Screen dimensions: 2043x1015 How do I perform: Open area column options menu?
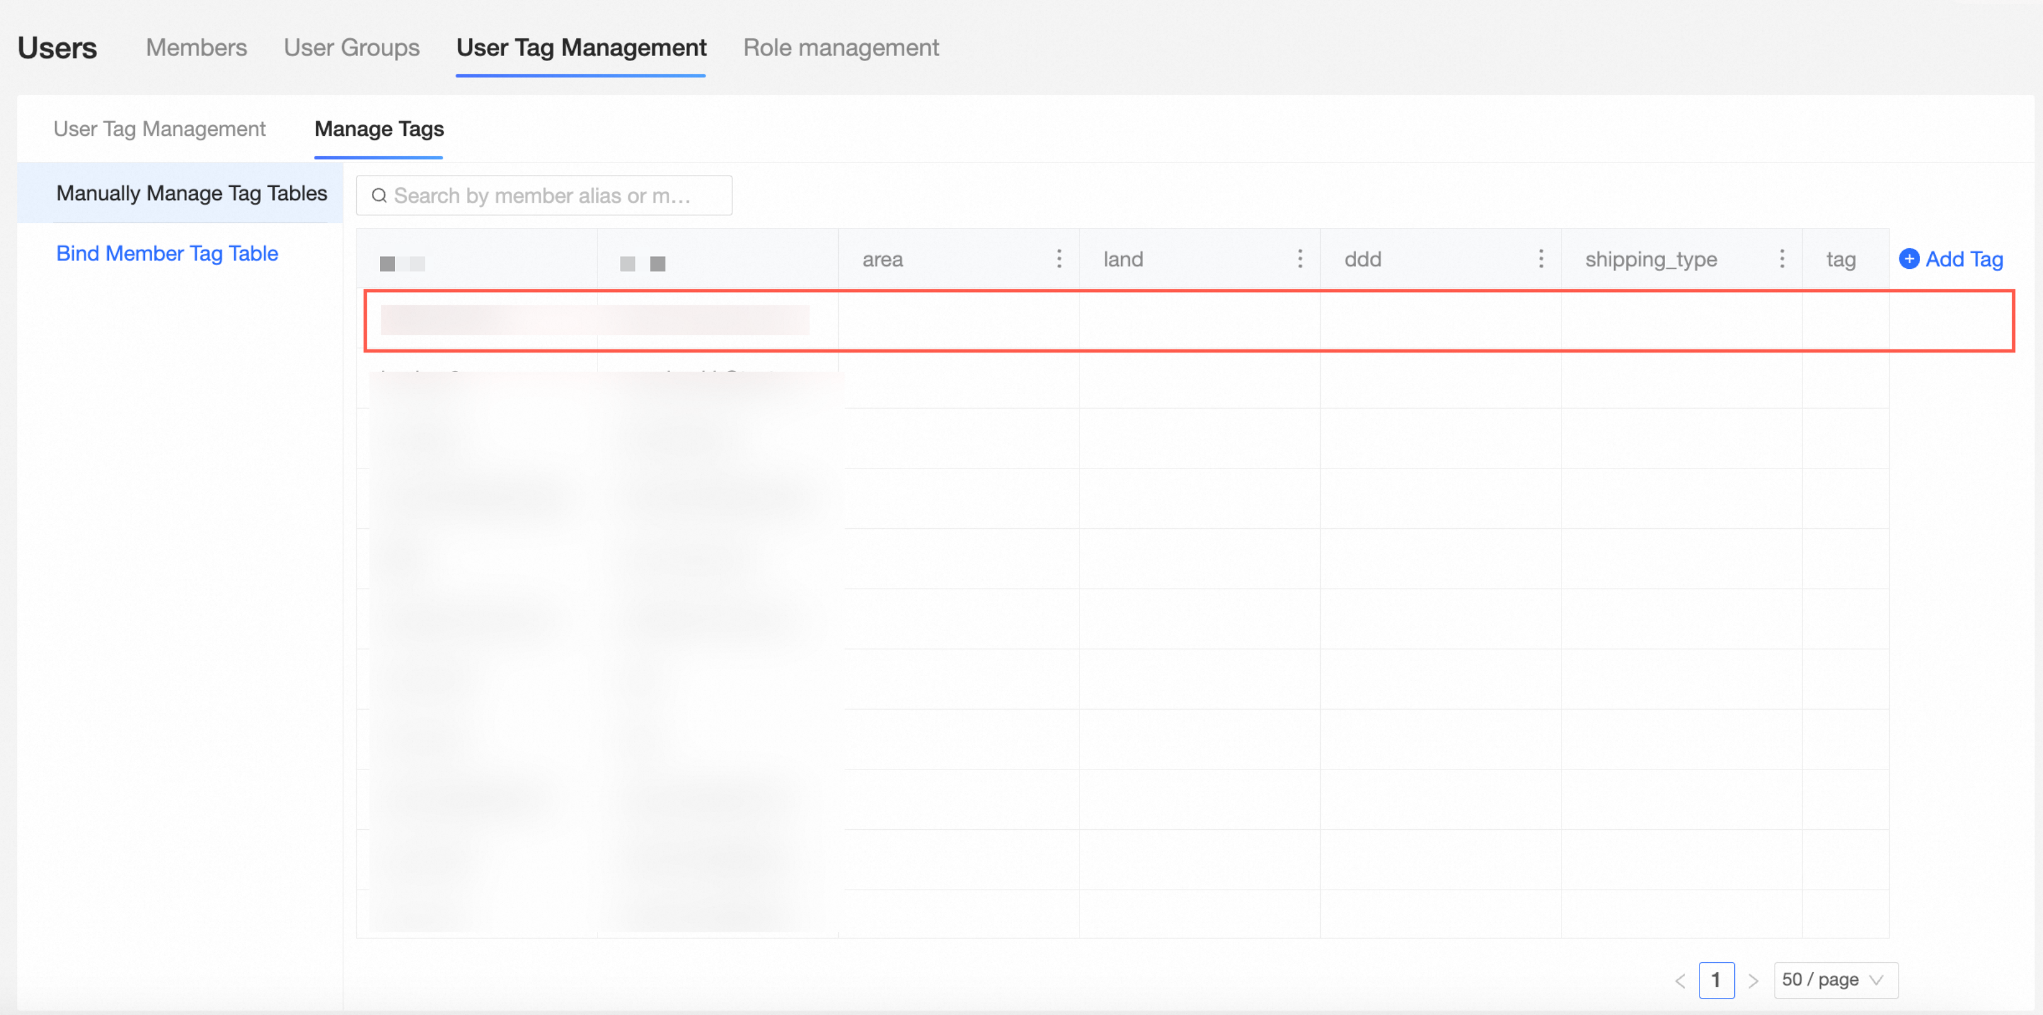click(x=1059, y=259)
